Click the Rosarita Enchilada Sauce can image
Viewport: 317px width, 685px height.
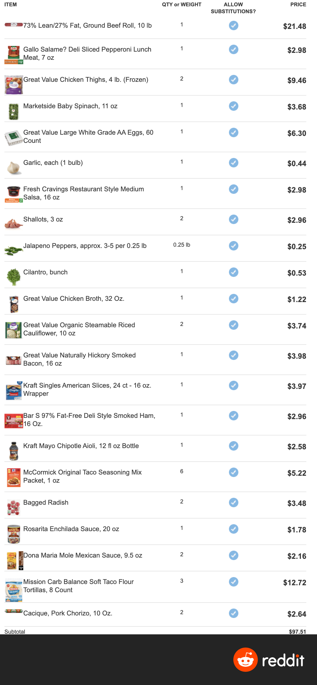(14, 534)
